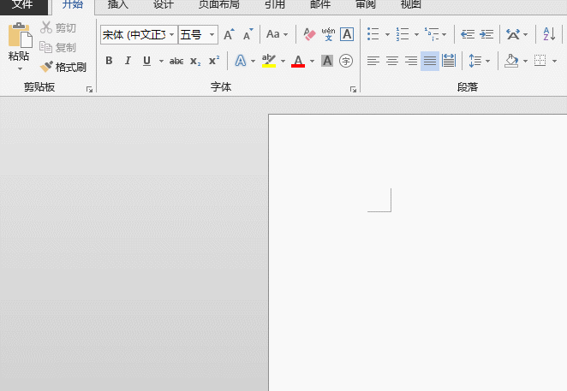Toggle Subscript formatting
Viewport: 567px width, 391px height.
tap(195, 61)
